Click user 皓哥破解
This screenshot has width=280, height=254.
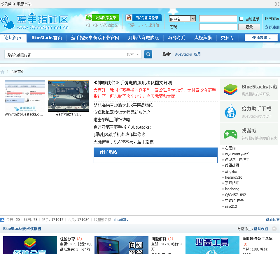coord(232,166)
